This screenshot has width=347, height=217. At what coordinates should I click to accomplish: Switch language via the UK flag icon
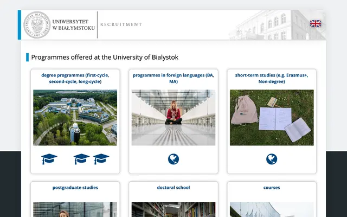[x=316, y=23]
